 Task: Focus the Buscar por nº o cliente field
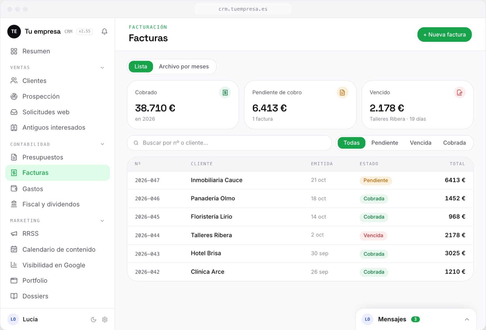pyautogui.click(x=229, y=143)
